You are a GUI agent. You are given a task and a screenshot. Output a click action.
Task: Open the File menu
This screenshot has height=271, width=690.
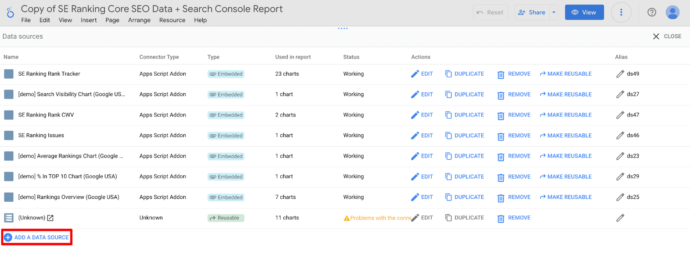26,20
